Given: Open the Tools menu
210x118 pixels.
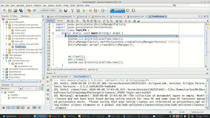Looking at the screenshot, I should pyautogui.click(x=73, y=5).
